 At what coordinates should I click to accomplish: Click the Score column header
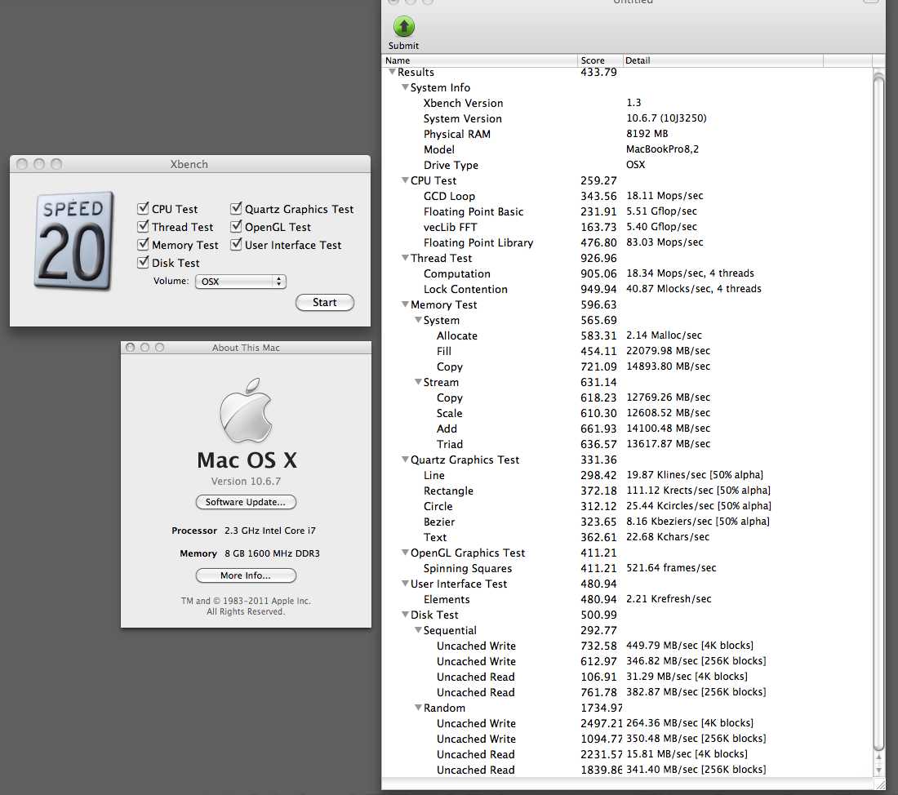(x=600, y=60)
